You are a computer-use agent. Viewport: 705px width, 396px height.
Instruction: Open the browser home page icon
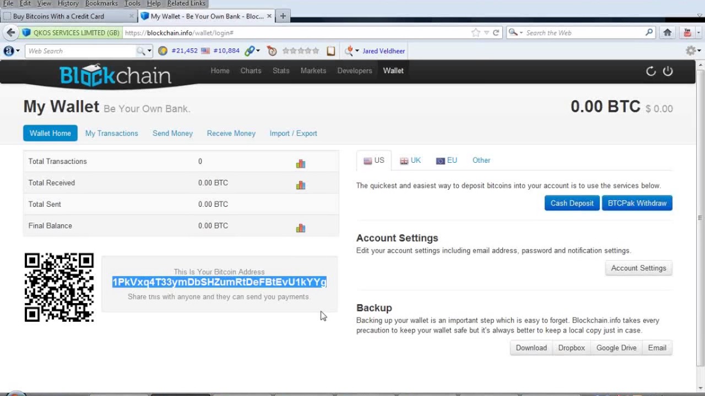(x=668, y=32)
